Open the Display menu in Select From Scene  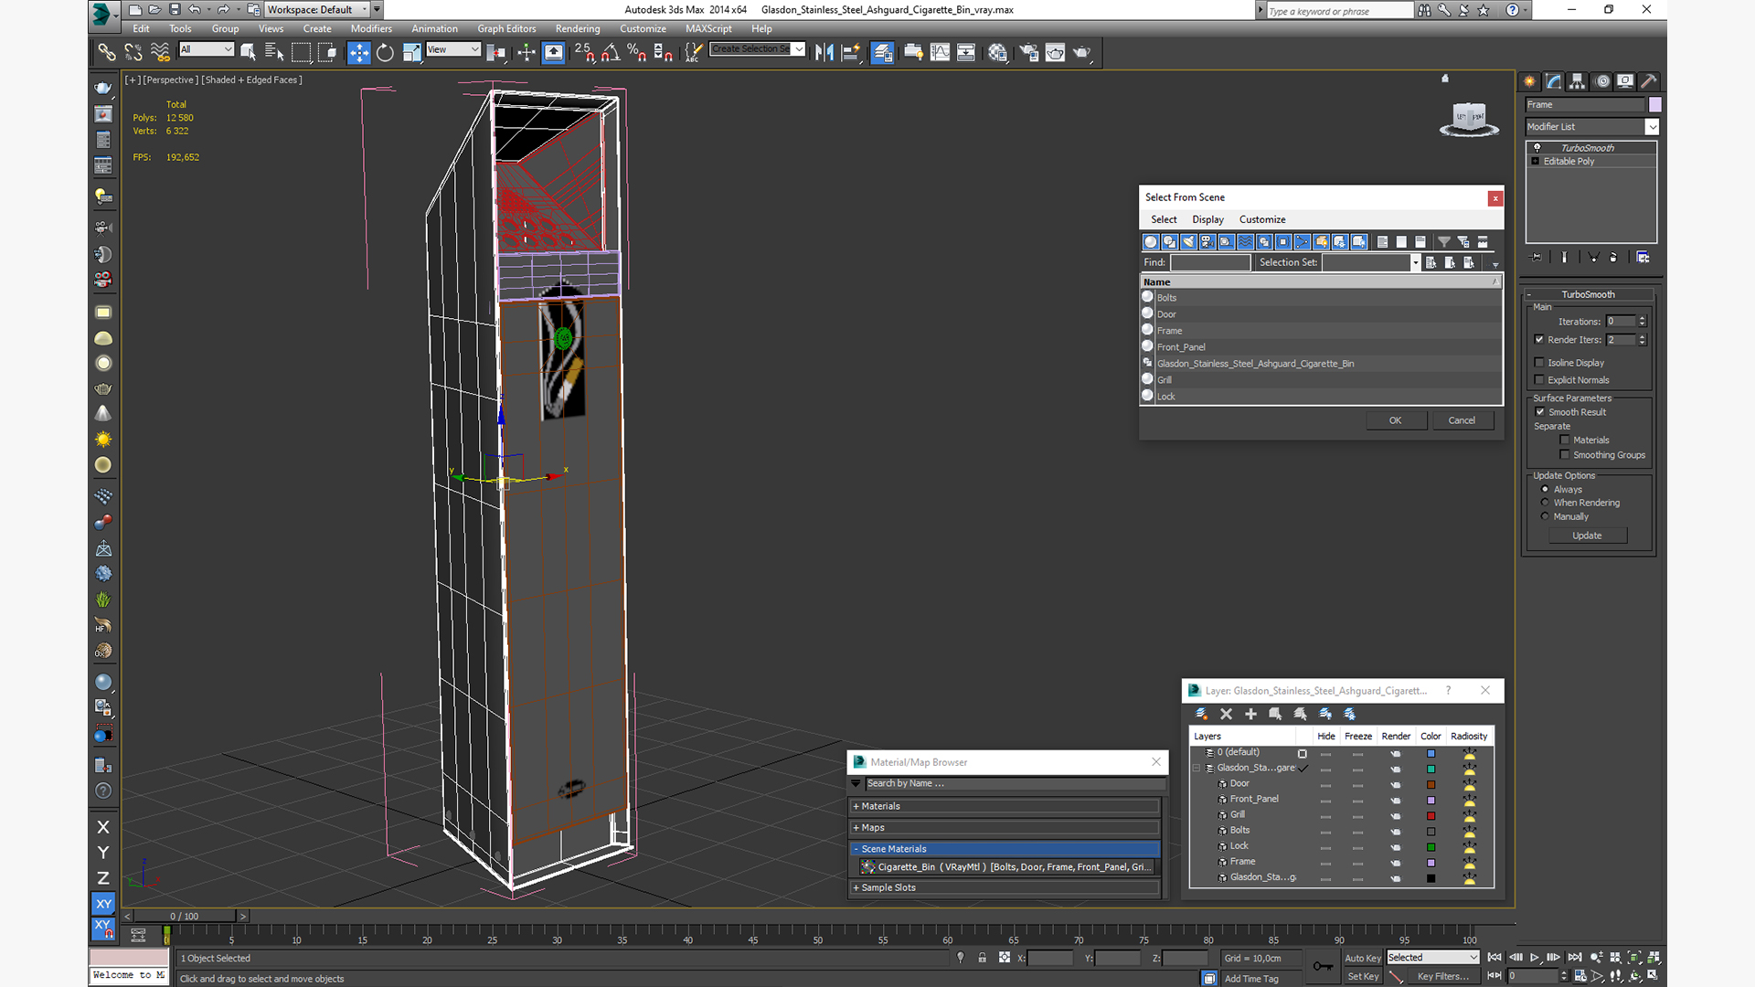coord(1207,219)
